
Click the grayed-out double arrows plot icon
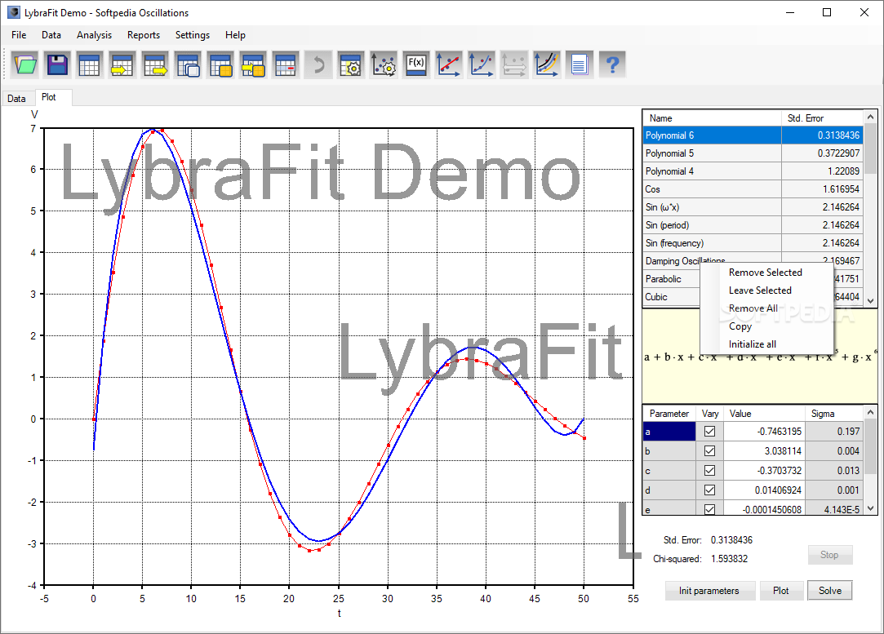pos(514,64)
